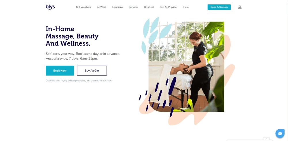Screen dimensions: 288x141
Task: Open the Locations nav item
Action: pos(118,7)
